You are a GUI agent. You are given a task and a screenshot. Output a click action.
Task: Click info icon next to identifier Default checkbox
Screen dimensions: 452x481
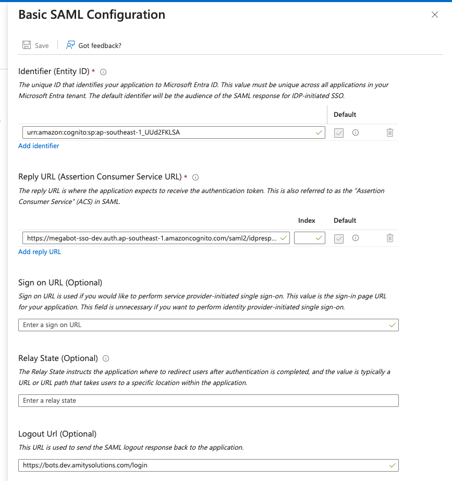coord(356,133)
